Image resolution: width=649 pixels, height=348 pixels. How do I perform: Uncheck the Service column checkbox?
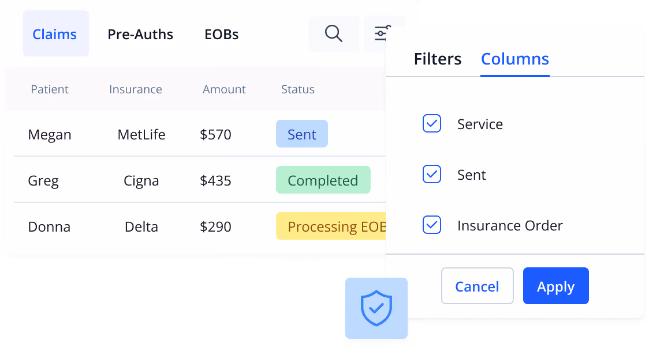[431, 123]
